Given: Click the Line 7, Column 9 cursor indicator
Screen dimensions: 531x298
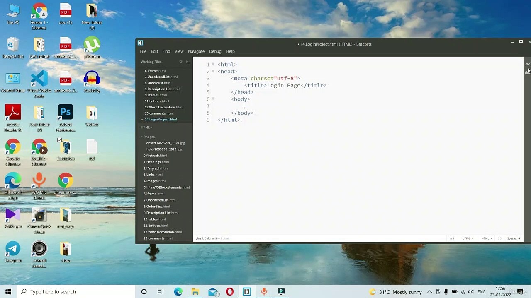Looking at the screenshot, I should coord(206,238).
